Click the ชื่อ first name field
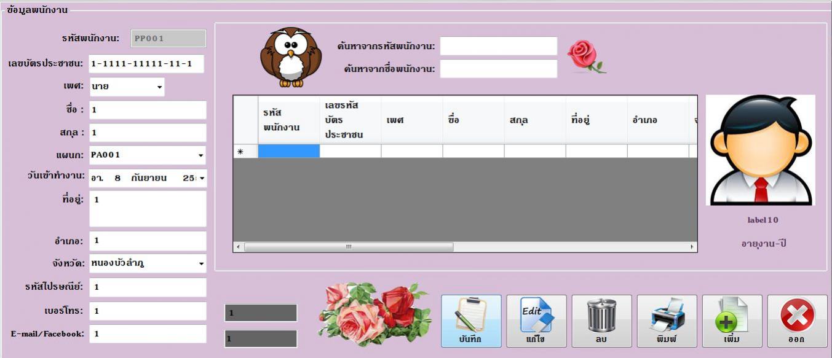 tap(148, 110)
